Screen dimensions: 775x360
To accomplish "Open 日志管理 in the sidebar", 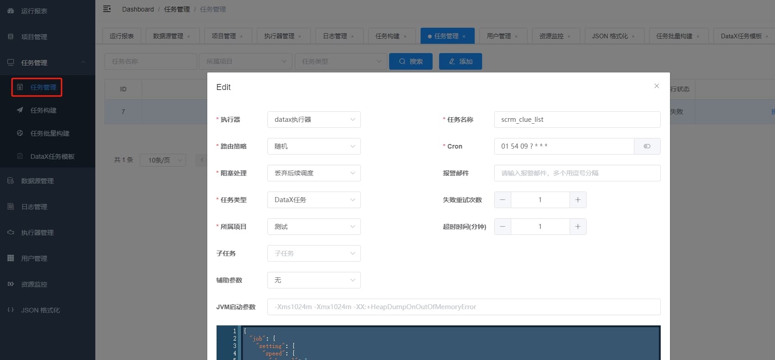I will point(48,207).
